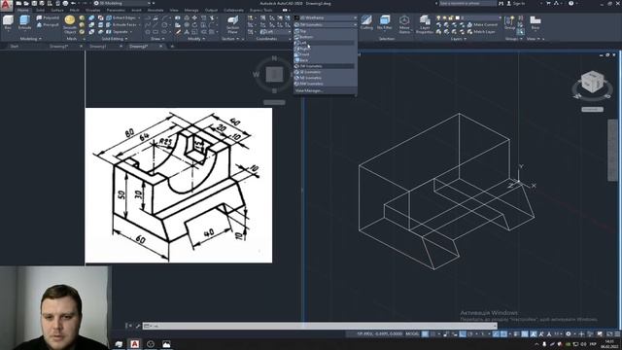Expand the Draw panel

[156, 39]
